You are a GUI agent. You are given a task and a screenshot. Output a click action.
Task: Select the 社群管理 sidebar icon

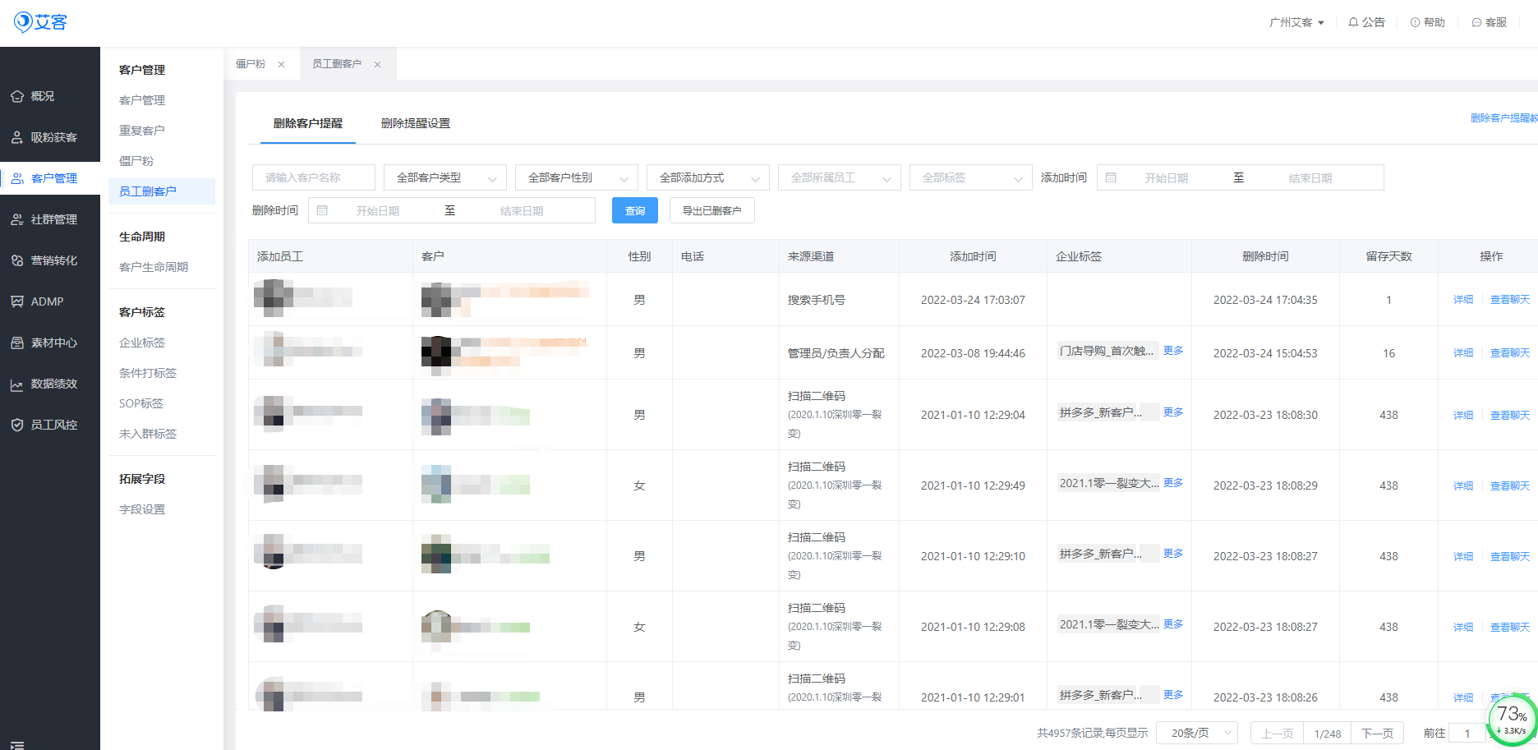[17, 219]
